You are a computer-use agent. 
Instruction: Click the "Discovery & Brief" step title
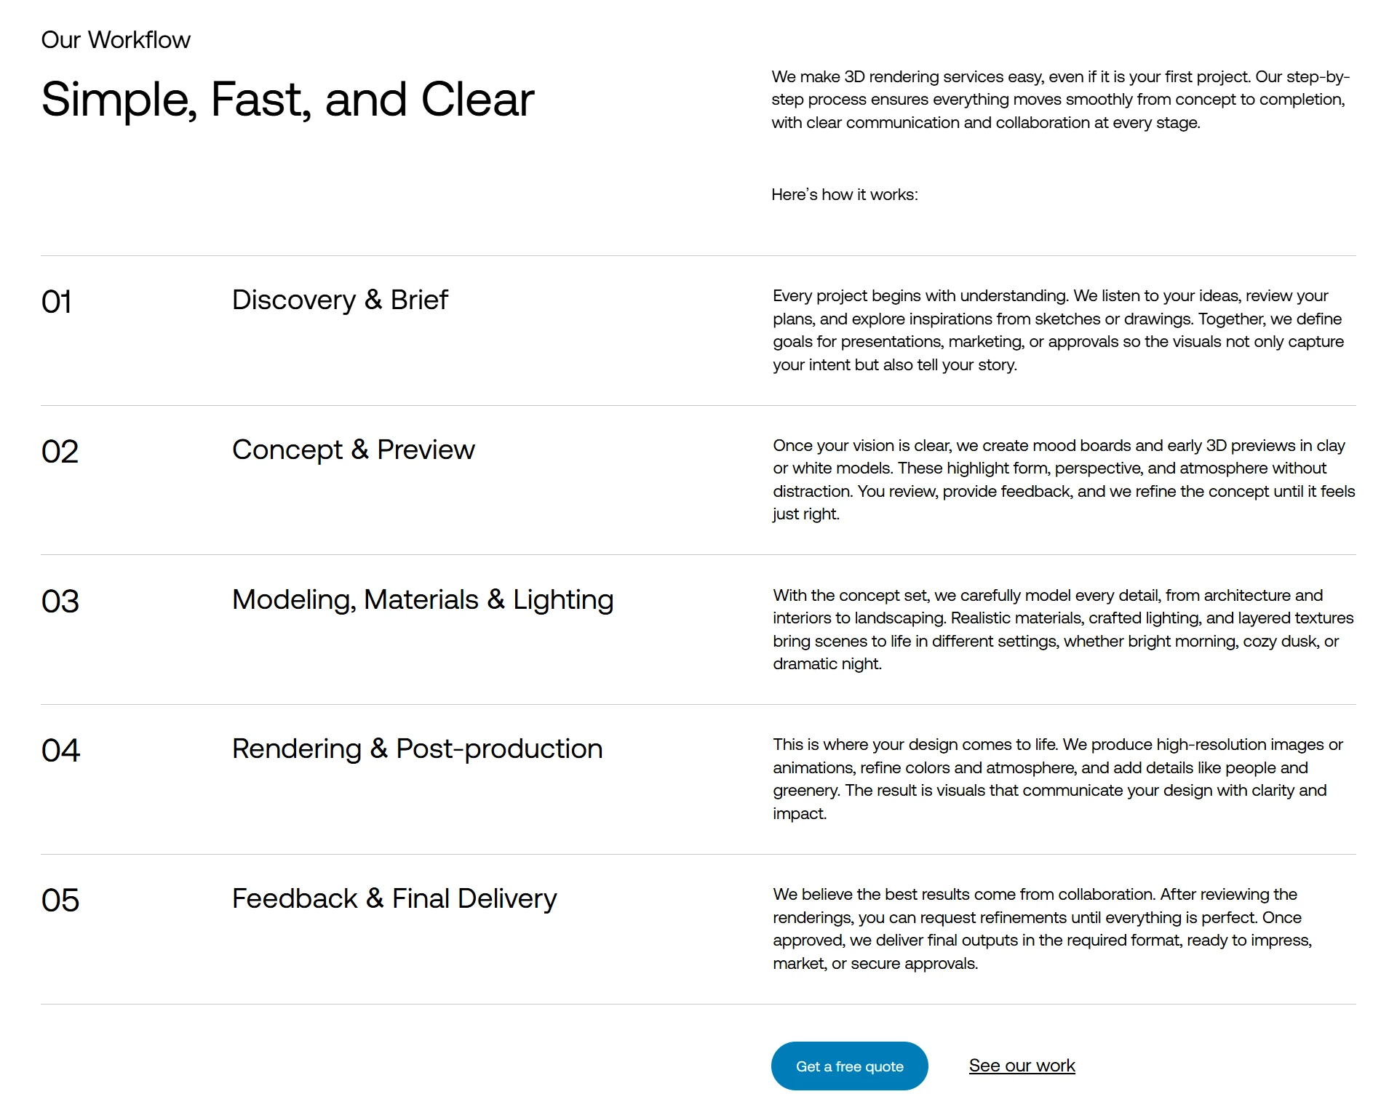[340, 300]
